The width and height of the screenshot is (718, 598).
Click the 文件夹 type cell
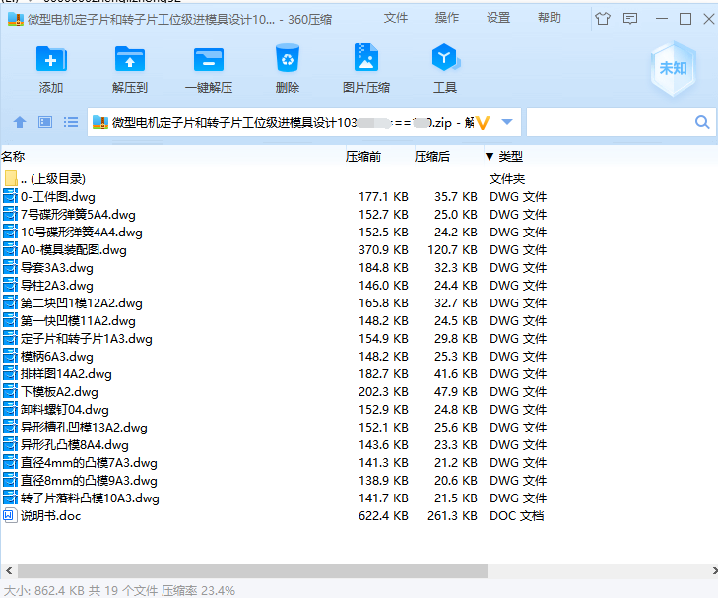point(507,179)
